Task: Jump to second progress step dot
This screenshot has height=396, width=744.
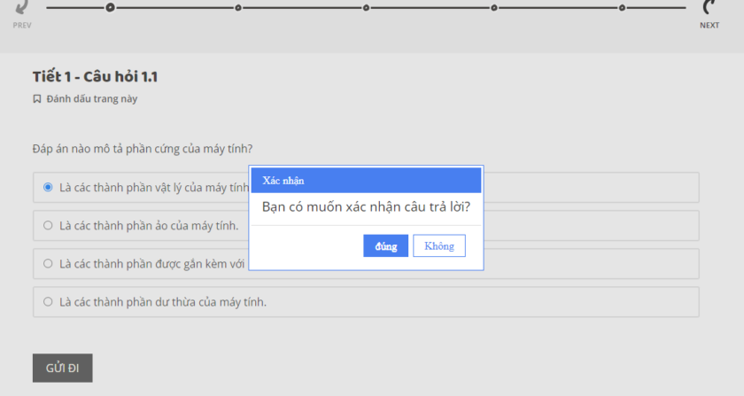Action: pos(237,8)
